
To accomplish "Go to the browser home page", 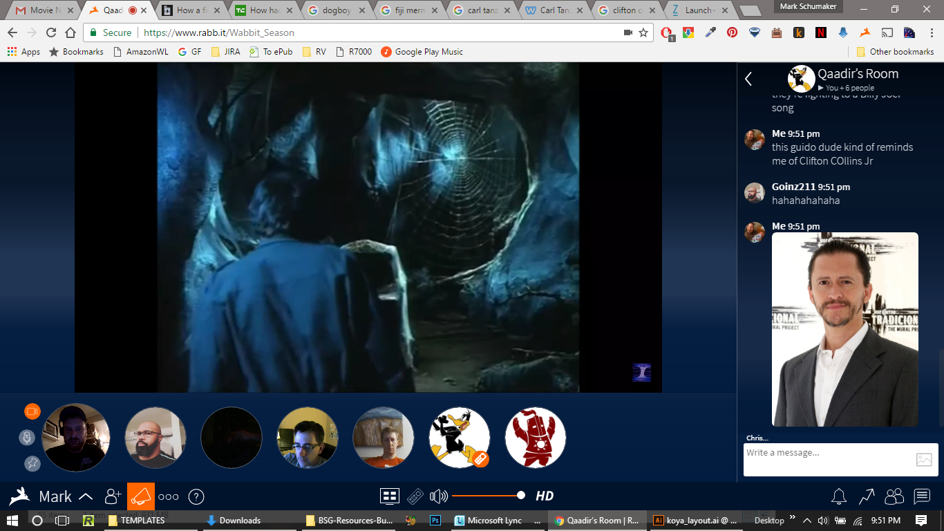I will coord(70,32).
